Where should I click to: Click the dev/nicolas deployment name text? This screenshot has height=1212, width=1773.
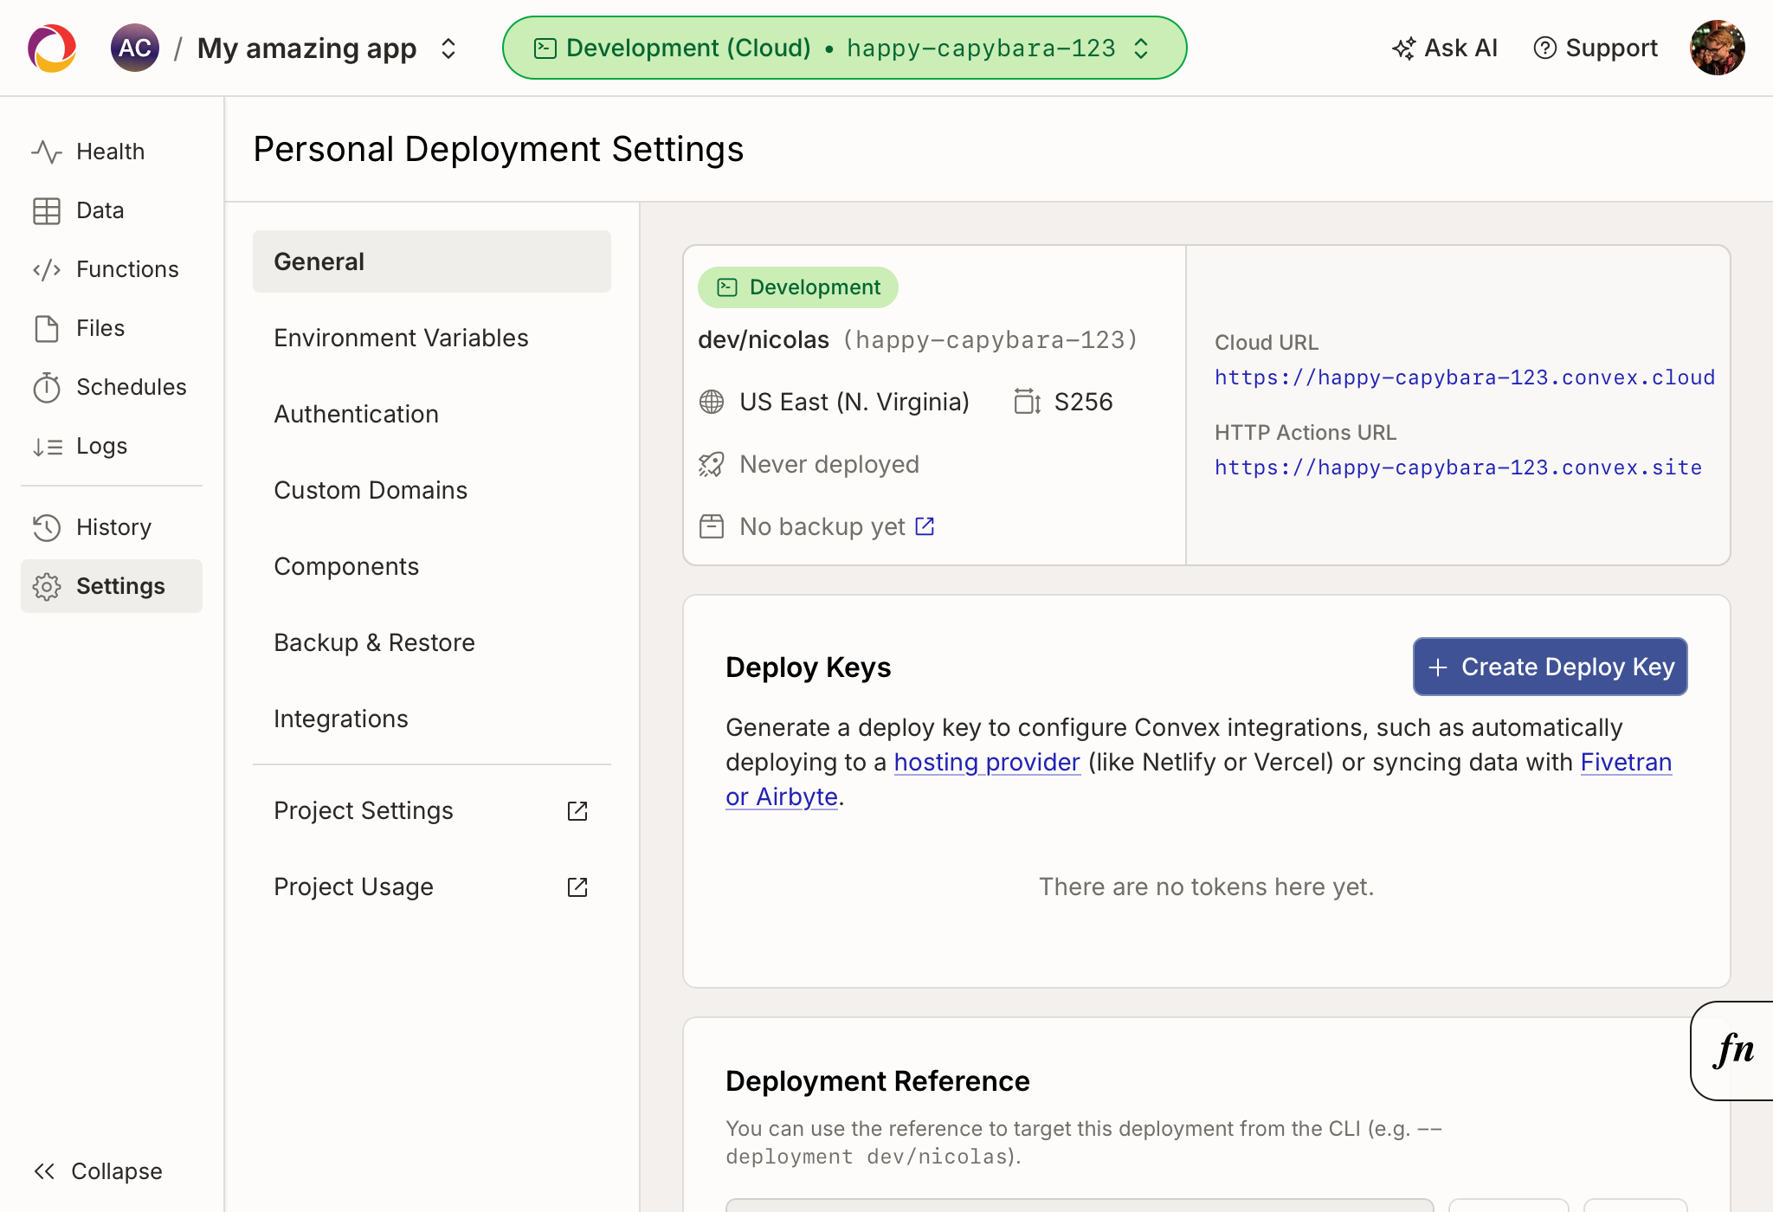coord(764,340)
